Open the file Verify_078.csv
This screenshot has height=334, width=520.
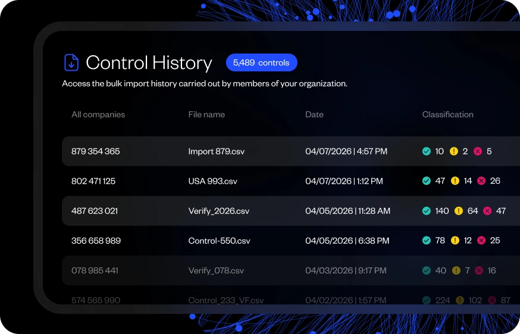tap(216, 271)
